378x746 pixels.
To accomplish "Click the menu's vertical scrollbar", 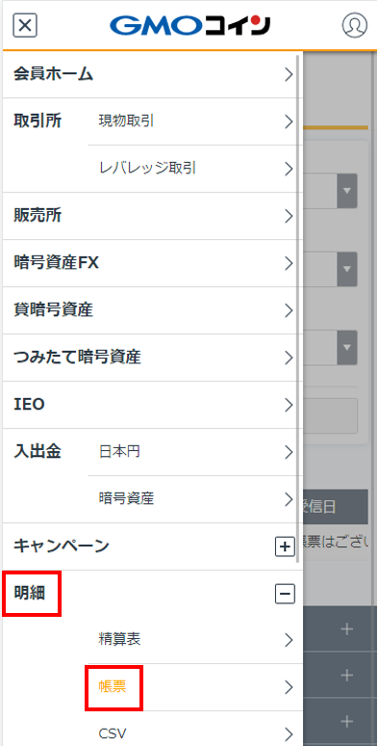I will [298, 309].
